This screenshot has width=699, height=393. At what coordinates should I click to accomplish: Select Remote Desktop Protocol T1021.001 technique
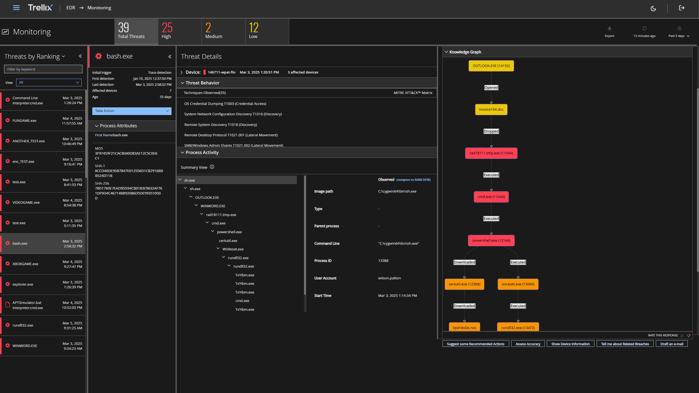click(x=231, y=135)
